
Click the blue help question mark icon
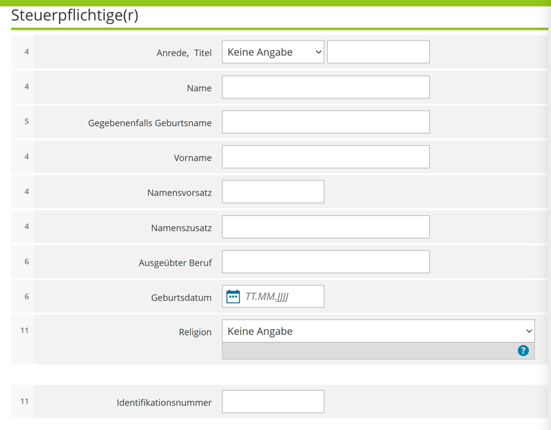(523, 351)
